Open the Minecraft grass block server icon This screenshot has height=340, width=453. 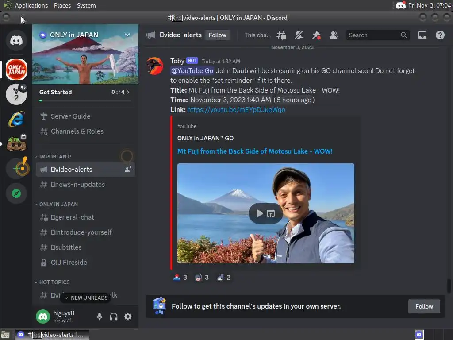[16, 144]
